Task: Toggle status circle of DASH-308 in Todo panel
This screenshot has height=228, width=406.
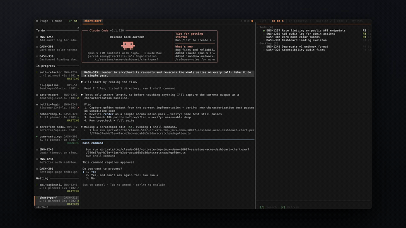Action: [264, 37]
